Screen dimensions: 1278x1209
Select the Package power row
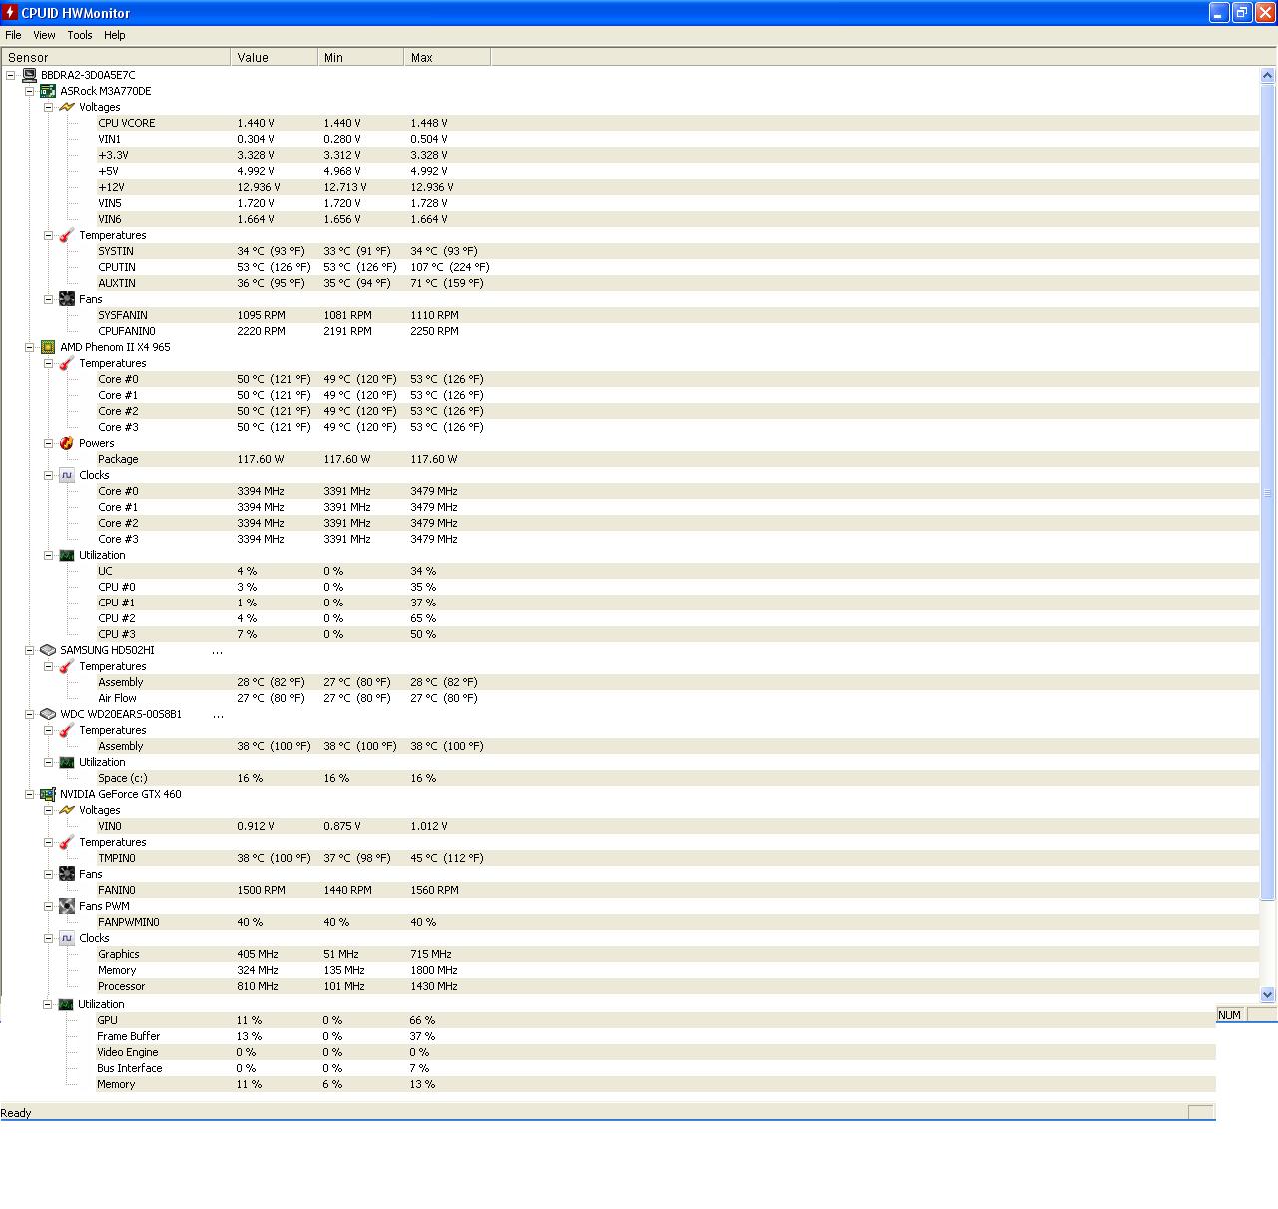click(x=678, y=459)
